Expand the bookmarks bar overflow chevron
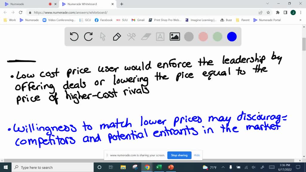 301,20
